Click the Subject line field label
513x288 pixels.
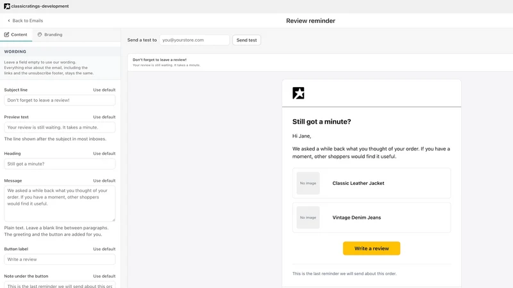15,90
